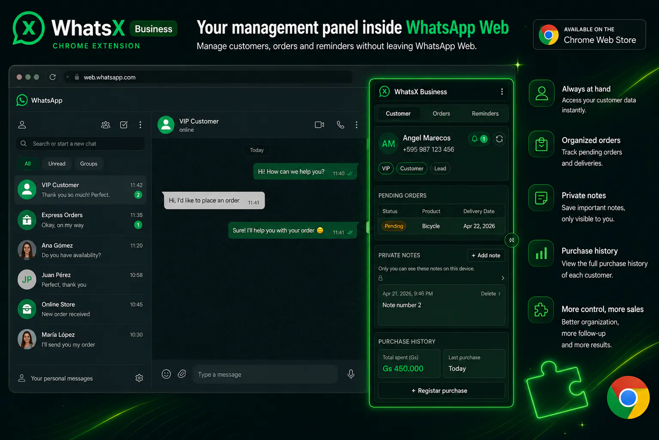
Task: Select the All chats filter
Action: tap(27, 164)
